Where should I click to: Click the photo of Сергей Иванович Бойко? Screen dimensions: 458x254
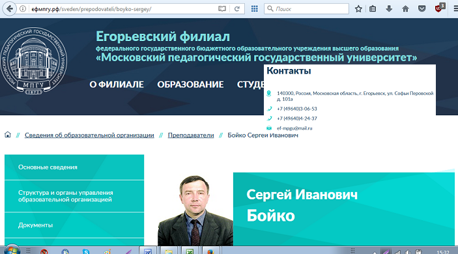pos(195,210)
